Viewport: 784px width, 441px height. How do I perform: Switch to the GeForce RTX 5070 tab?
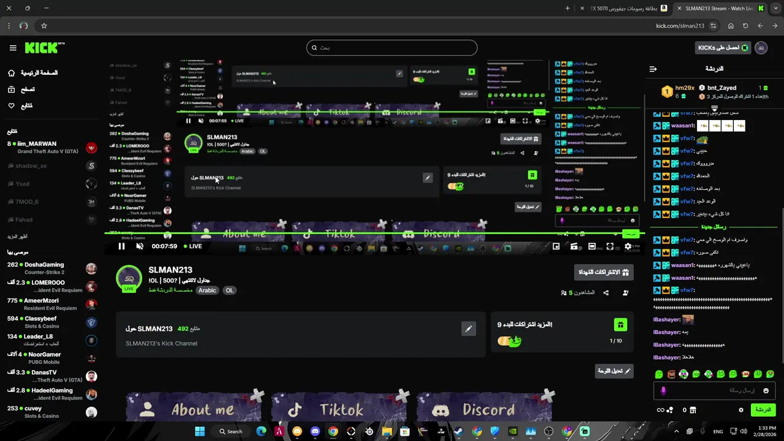click(624, 9)
